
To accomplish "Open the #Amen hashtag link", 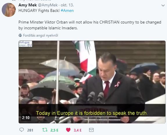I will pos(67,10).
